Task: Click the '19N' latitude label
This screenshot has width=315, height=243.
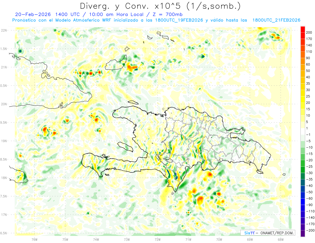Action: (4, 141)
